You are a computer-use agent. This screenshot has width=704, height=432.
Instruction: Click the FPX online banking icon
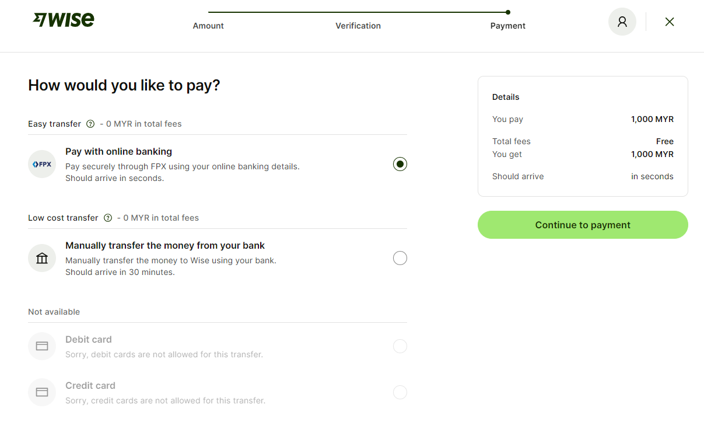pyautogui.click(x=42, y=164)
